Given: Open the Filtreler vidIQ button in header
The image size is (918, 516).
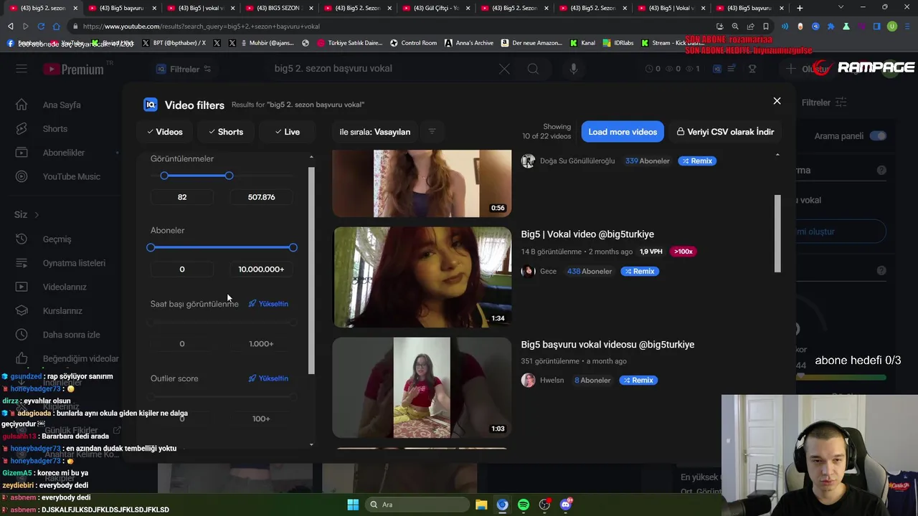Looking at the screenshot, I should click(x=184, y=70).
